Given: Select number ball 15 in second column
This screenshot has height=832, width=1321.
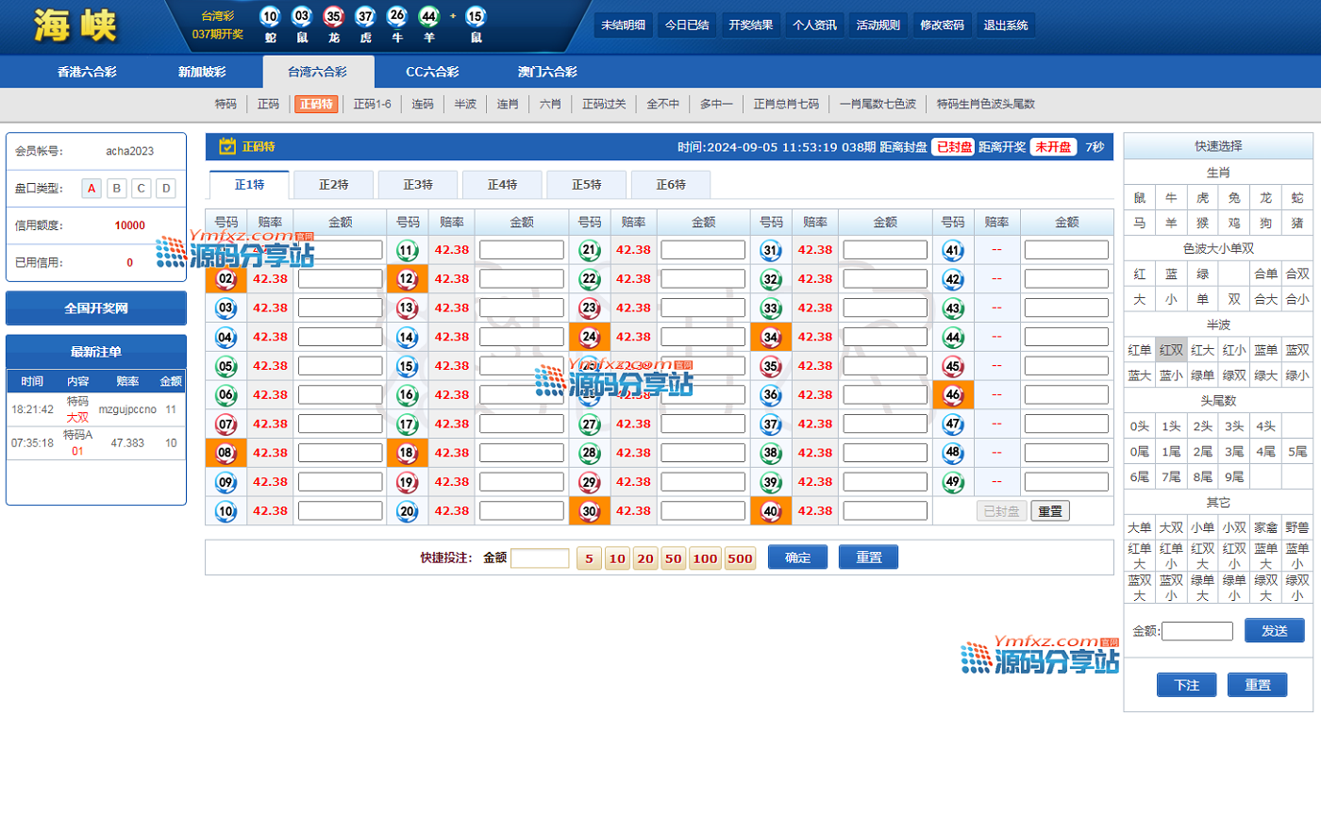Looking at the screenshot, I should coord(407,366).
